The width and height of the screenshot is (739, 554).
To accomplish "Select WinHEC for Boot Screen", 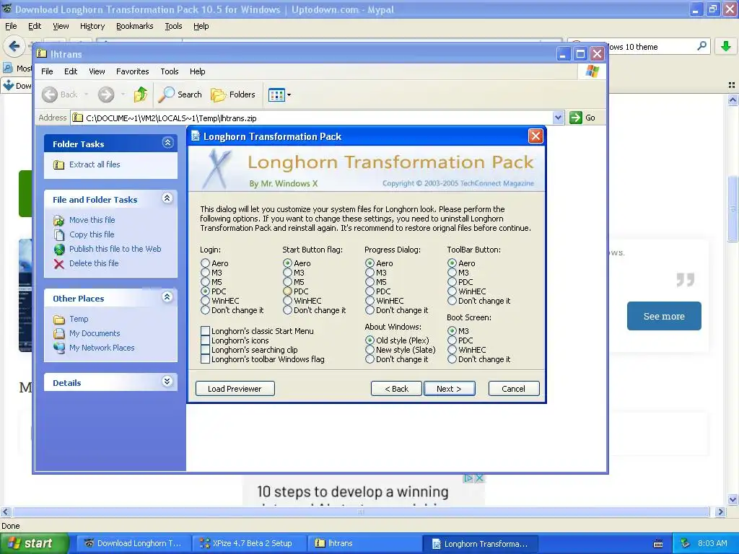I will click(x=452, y=350).
